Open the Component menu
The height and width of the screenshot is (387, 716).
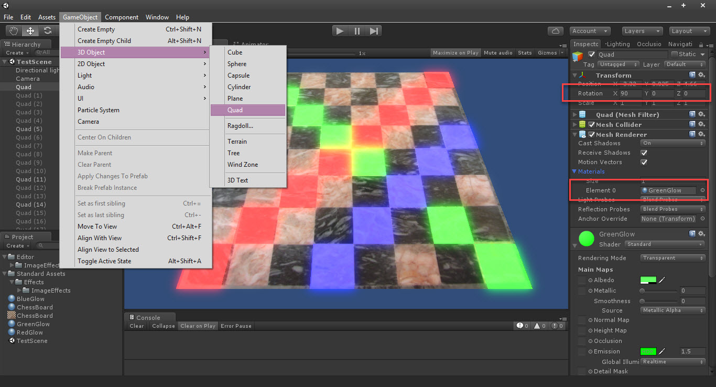tap(122, 17)
